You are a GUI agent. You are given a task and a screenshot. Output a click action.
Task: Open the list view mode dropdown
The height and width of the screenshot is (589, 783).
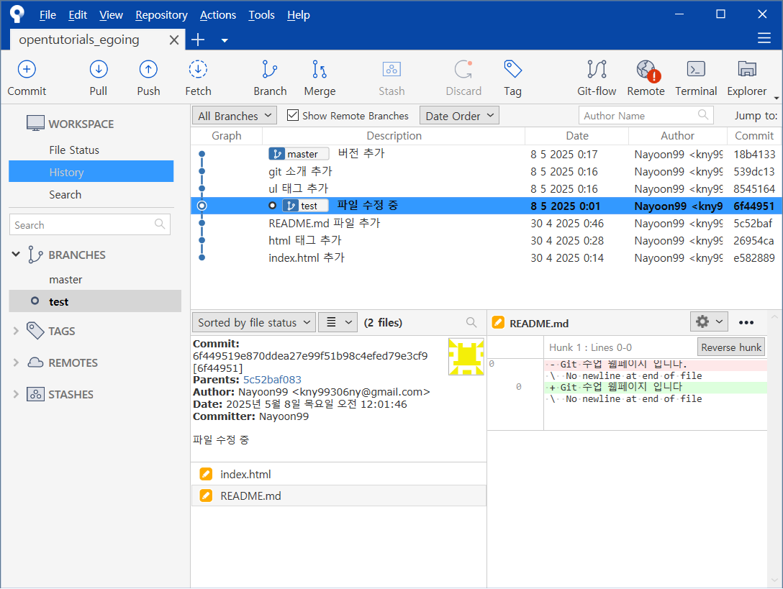(x=338, y=322)
